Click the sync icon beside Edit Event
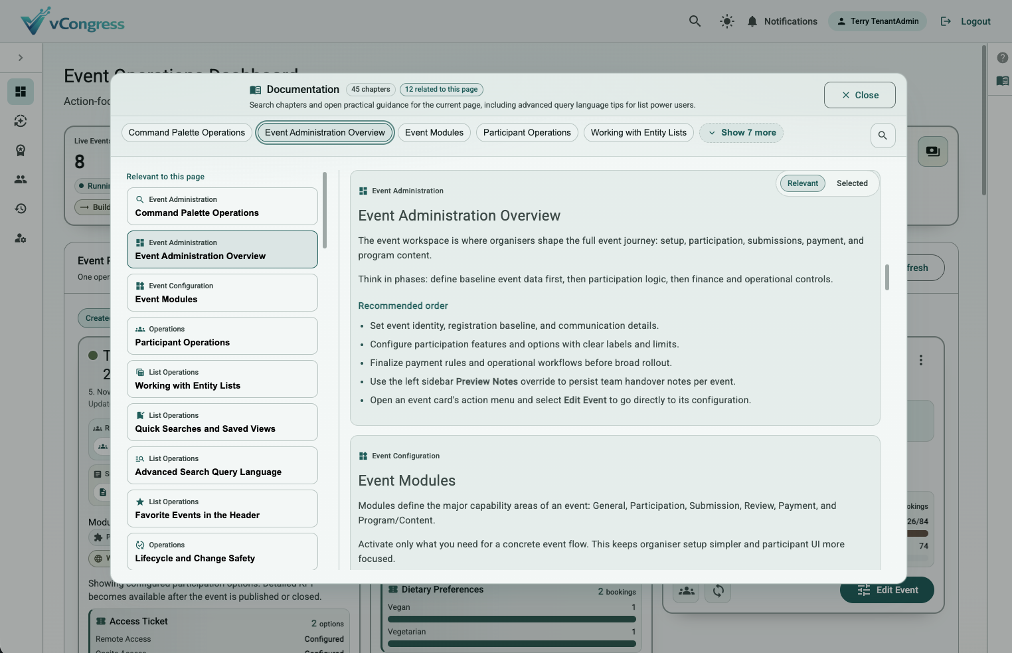Viewport: 1012px width, 653px height. point(718,591)
